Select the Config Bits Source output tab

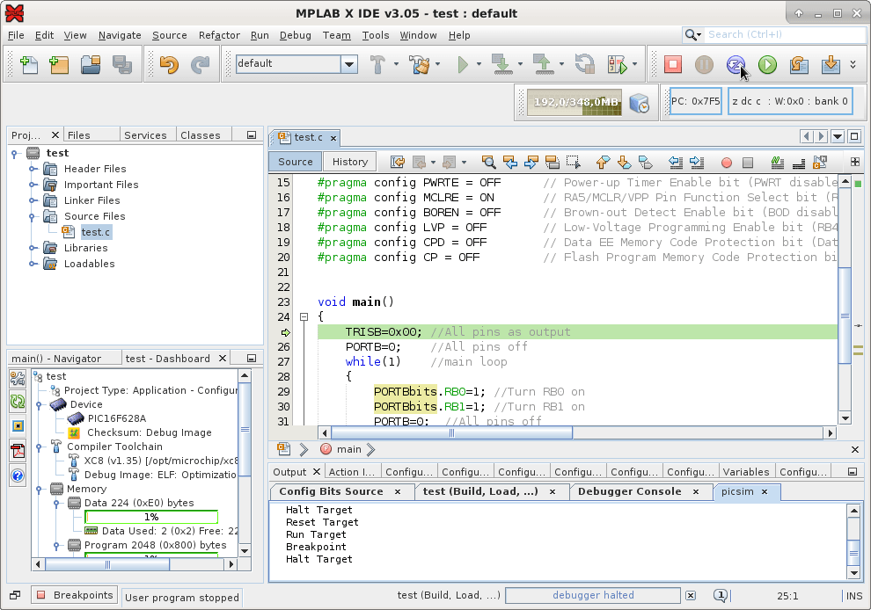(331, 491)
